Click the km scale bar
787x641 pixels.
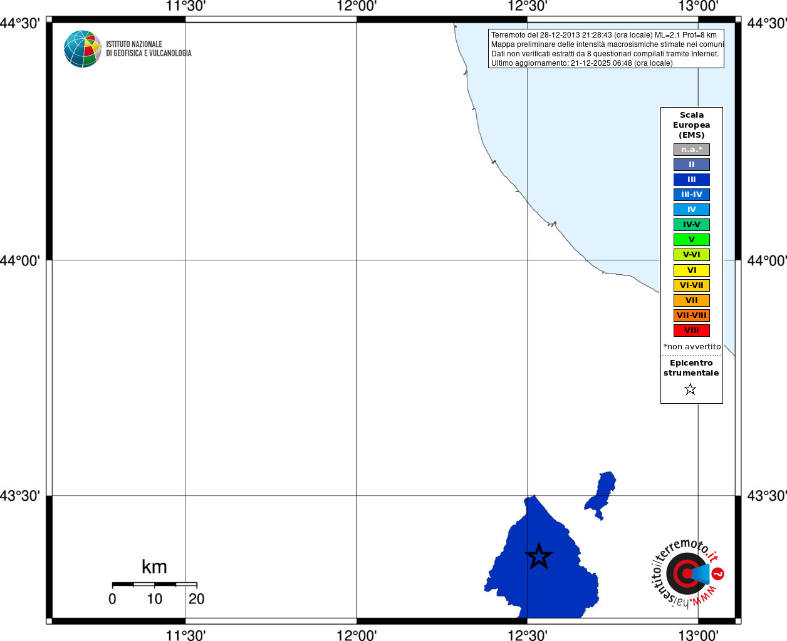point(155,584)
